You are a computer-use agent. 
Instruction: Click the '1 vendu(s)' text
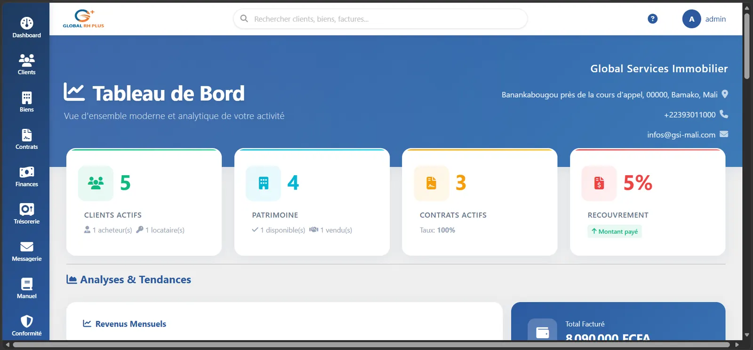point(336,230)
